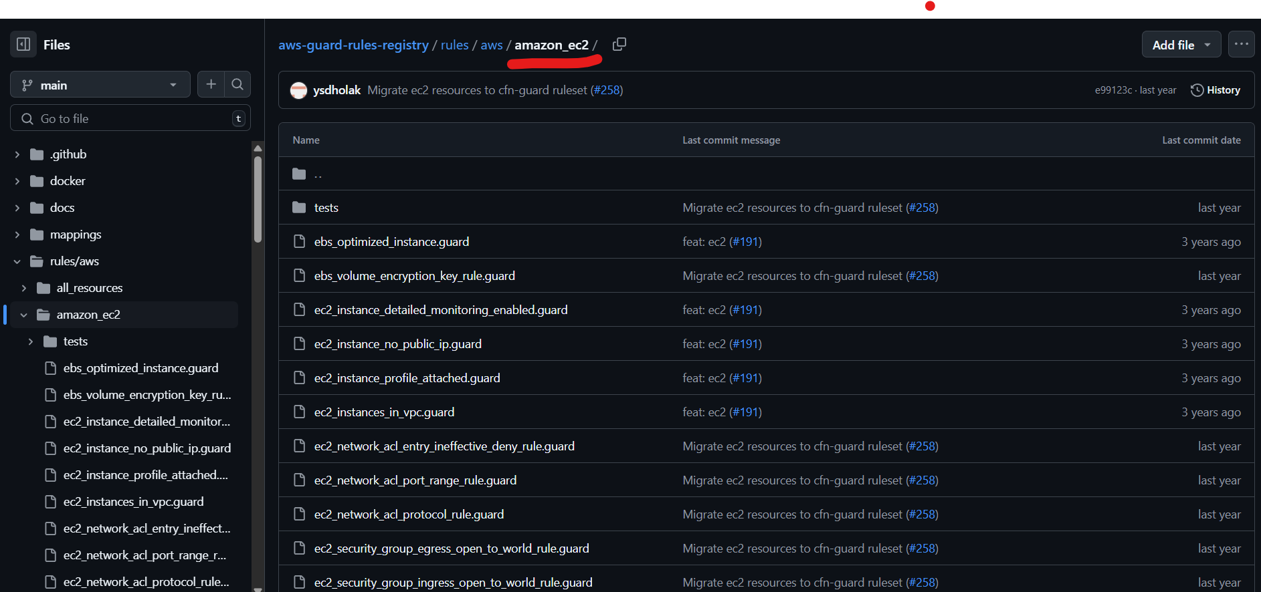The width and height of the screenshot is (1261, 592).
Task: Click aws-guard-rules-registry breadcrumb link
Action: coord(353,45)
